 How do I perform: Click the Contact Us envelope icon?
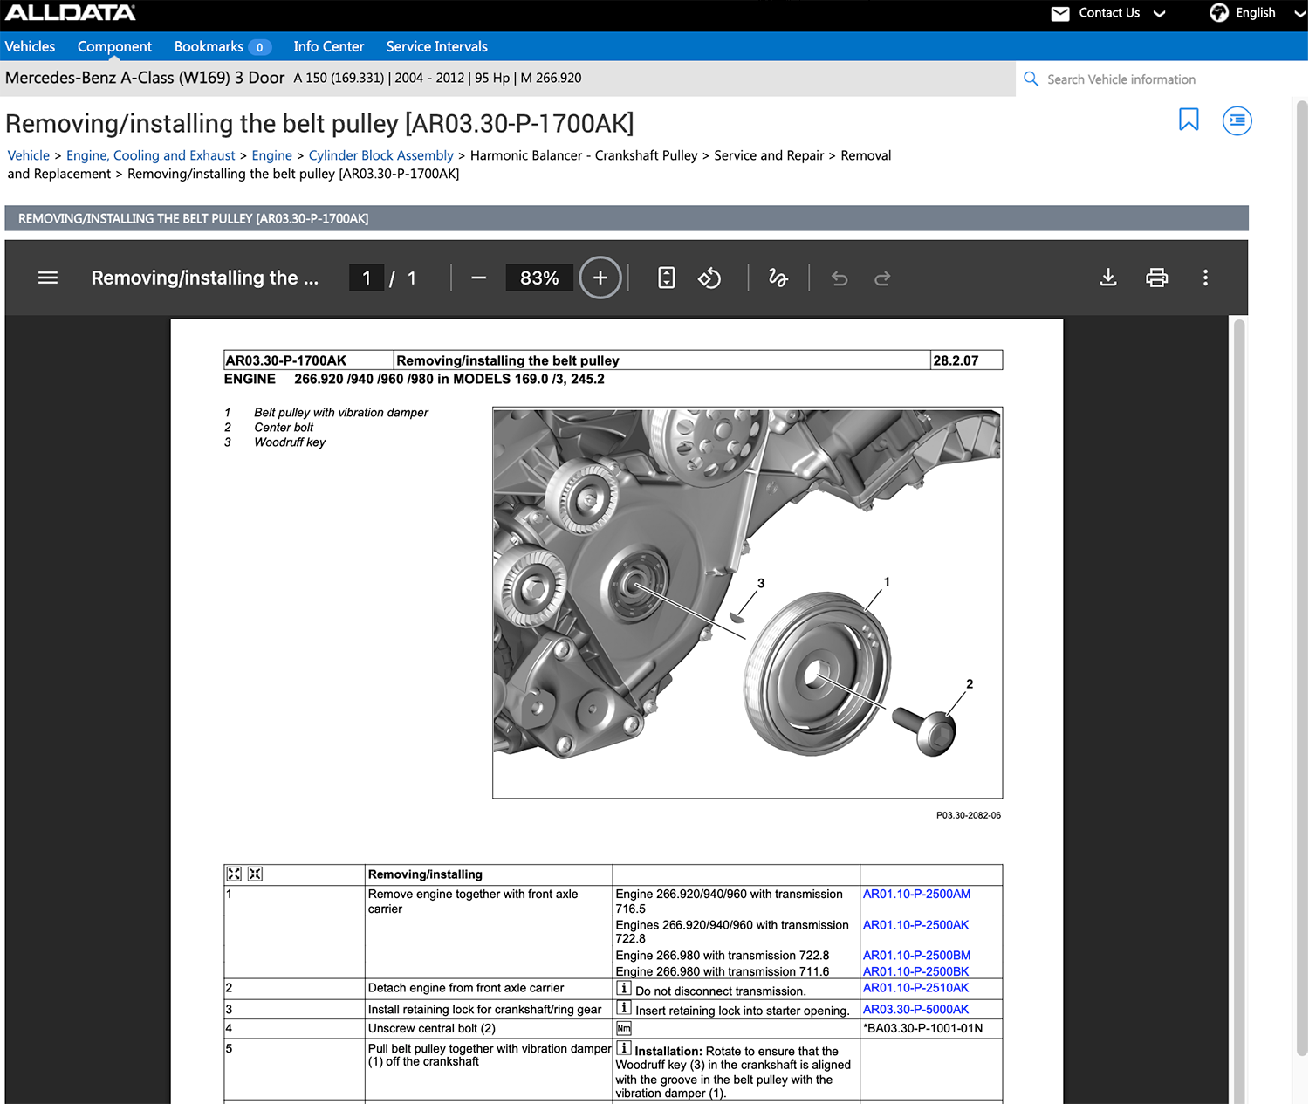click(1060, 13)
